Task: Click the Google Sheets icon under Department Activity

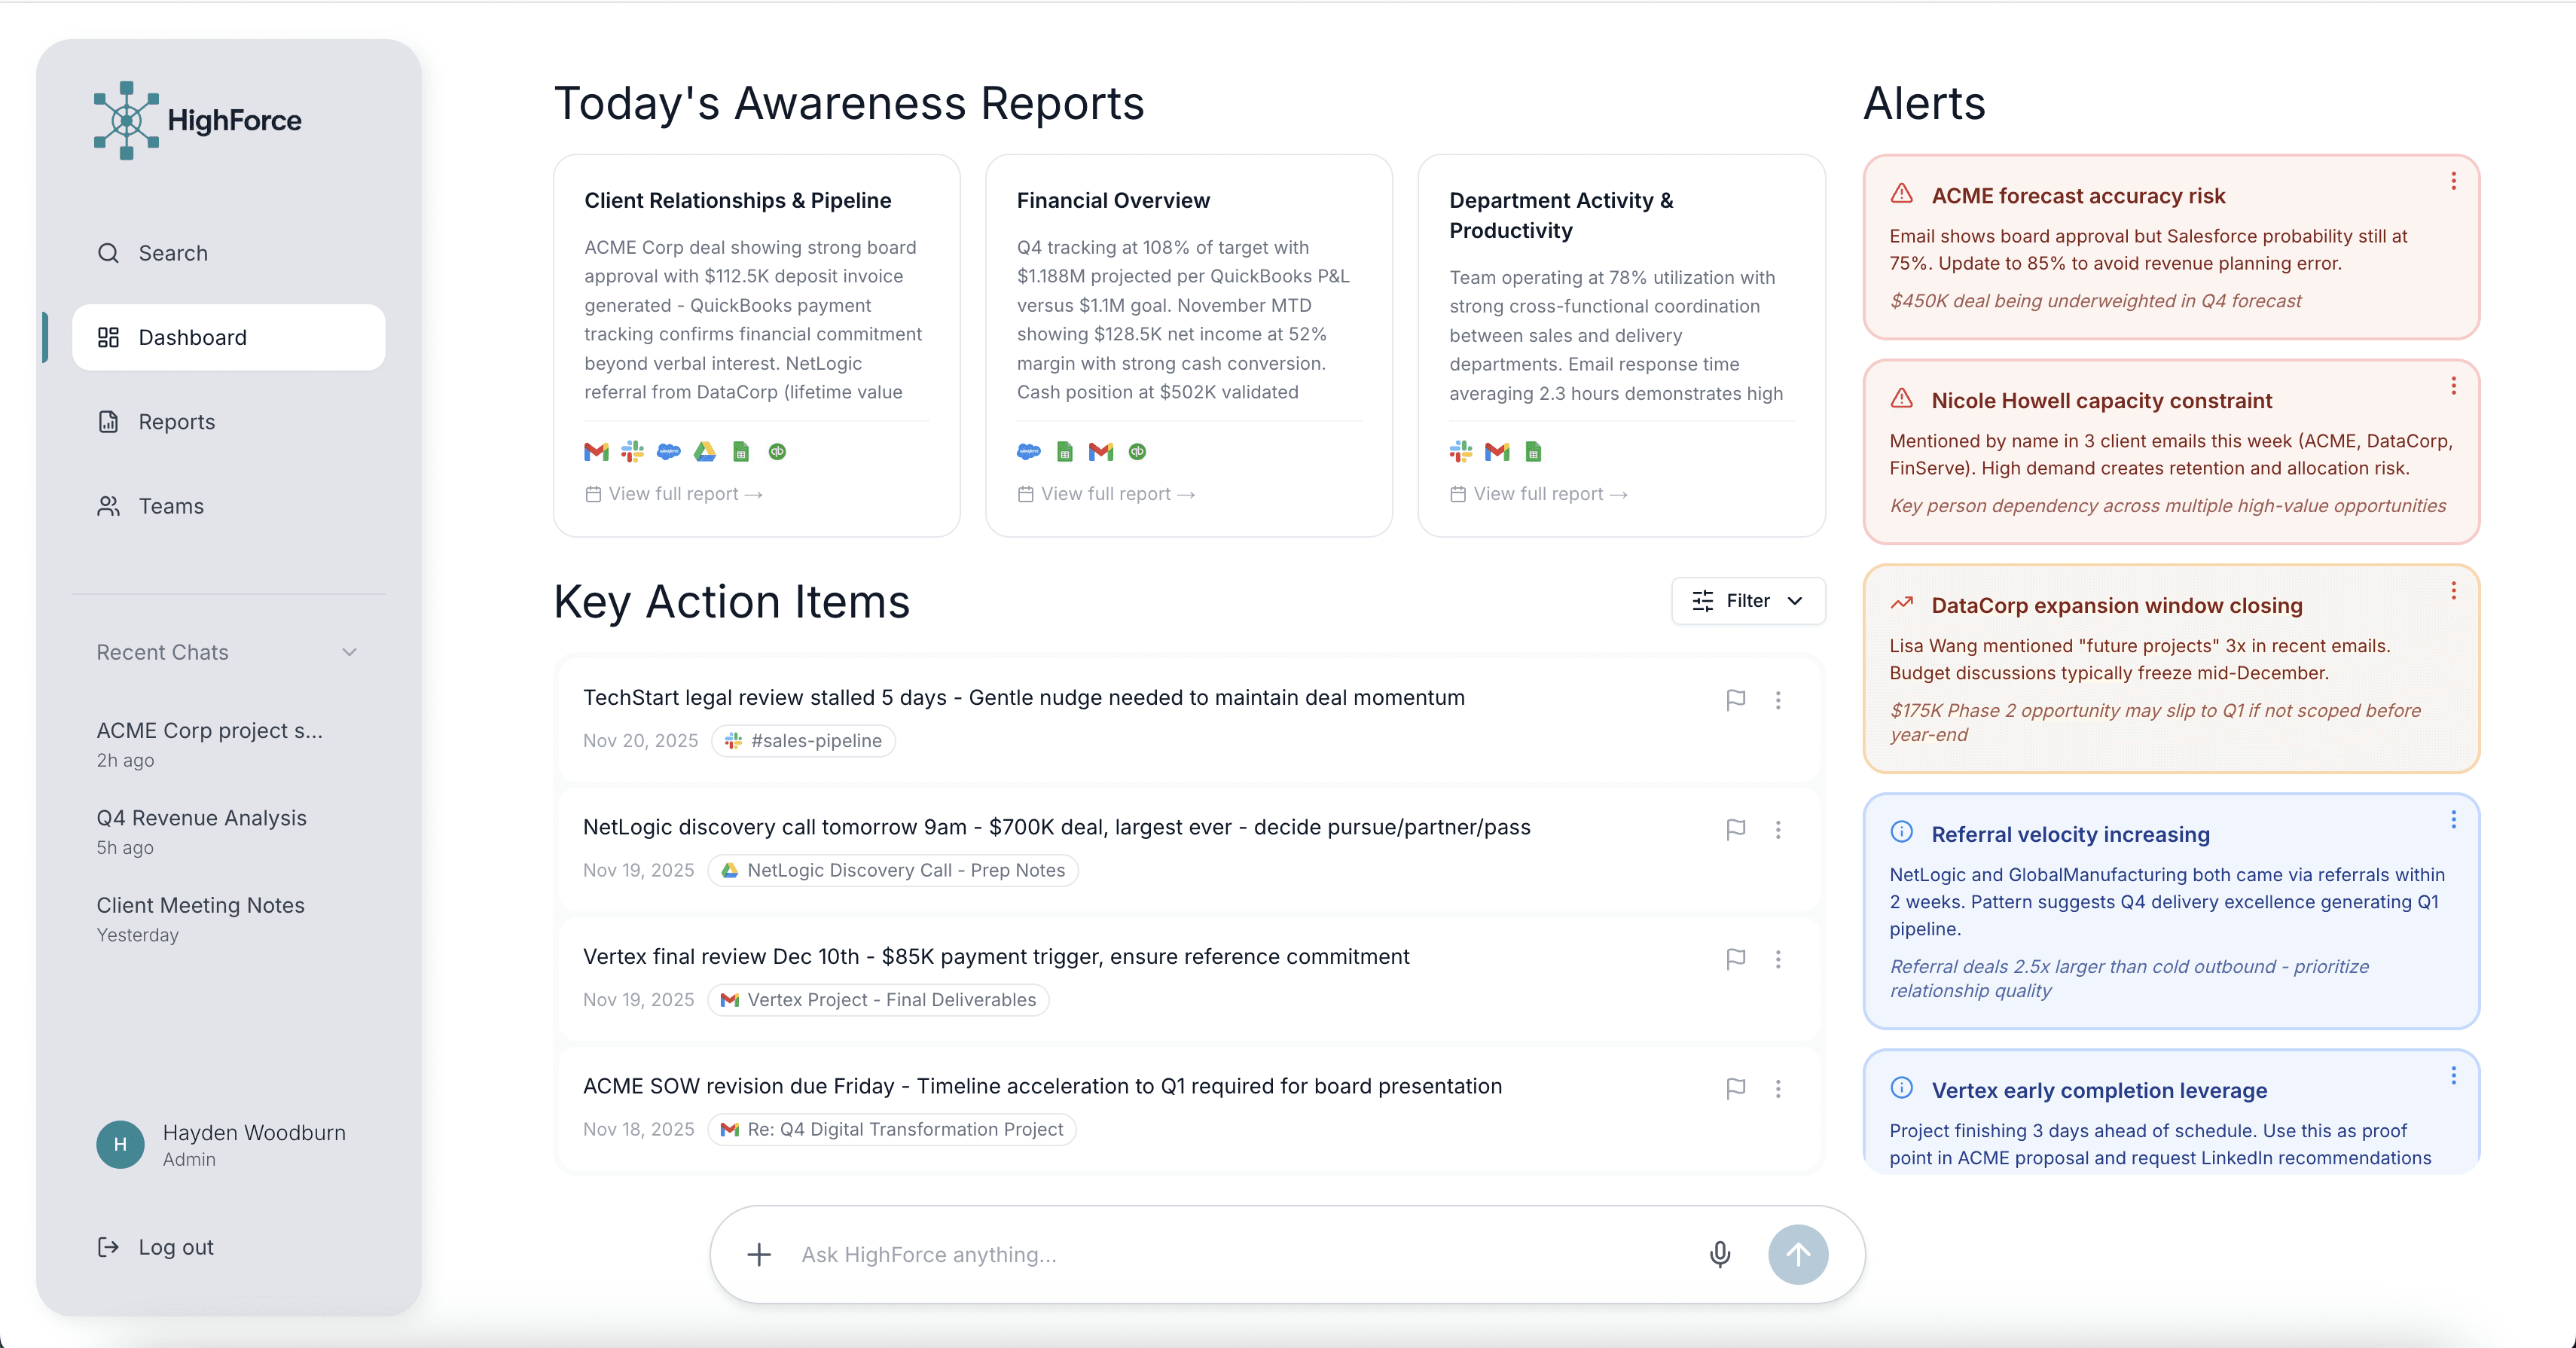Action: 1533,452
